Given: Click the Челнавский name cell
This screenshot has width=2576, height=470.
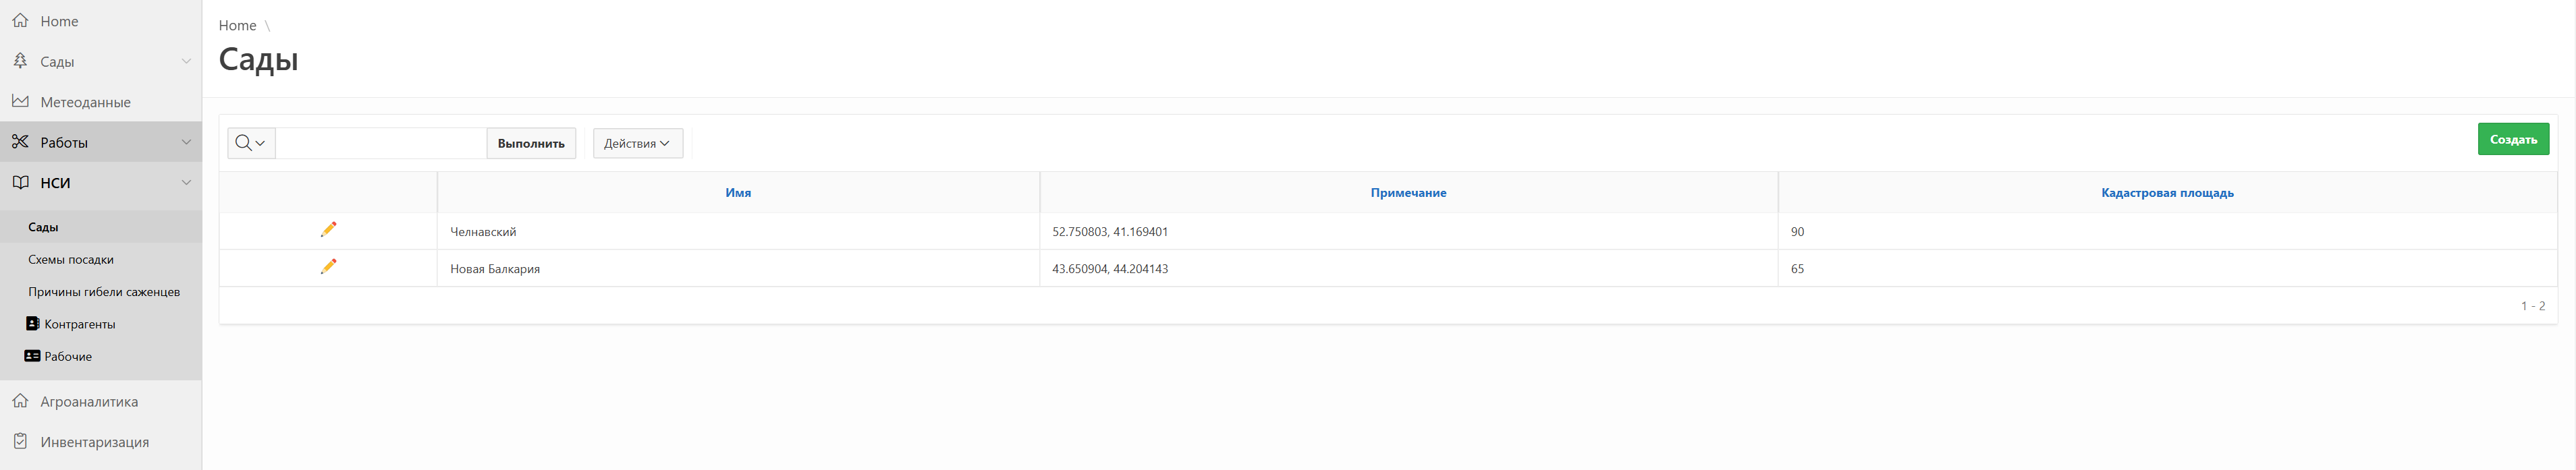Looking at the screenshot, I should (x=738, y=231).
